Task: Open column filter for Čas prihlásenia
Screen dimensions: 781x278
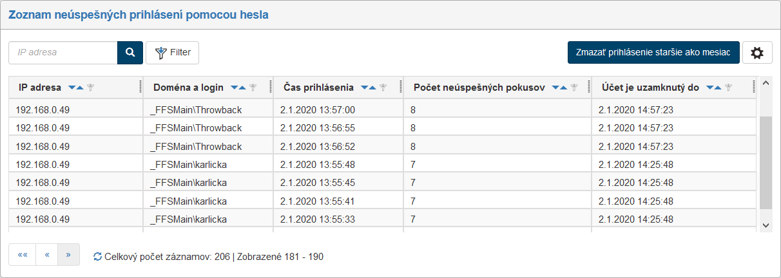Action: pyautogui.click(x=383, y=88)
